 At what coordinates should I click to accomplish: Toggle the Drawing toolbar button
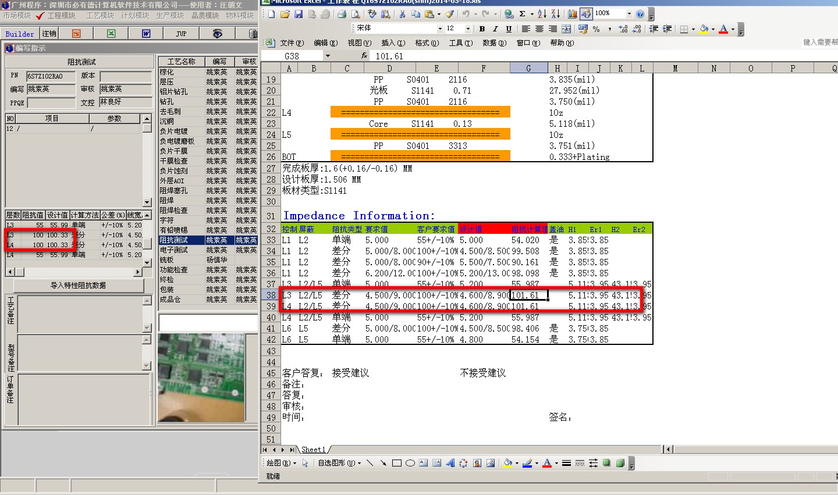click(586, 14)
